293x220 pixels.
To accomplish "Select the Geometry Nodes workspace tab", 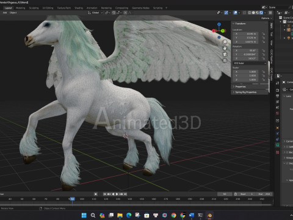I will tap(140, 8).
